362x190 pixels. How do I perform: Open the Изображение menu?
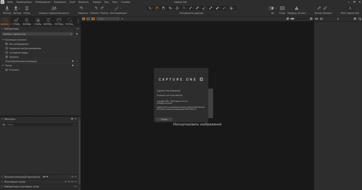pos(43,2)
